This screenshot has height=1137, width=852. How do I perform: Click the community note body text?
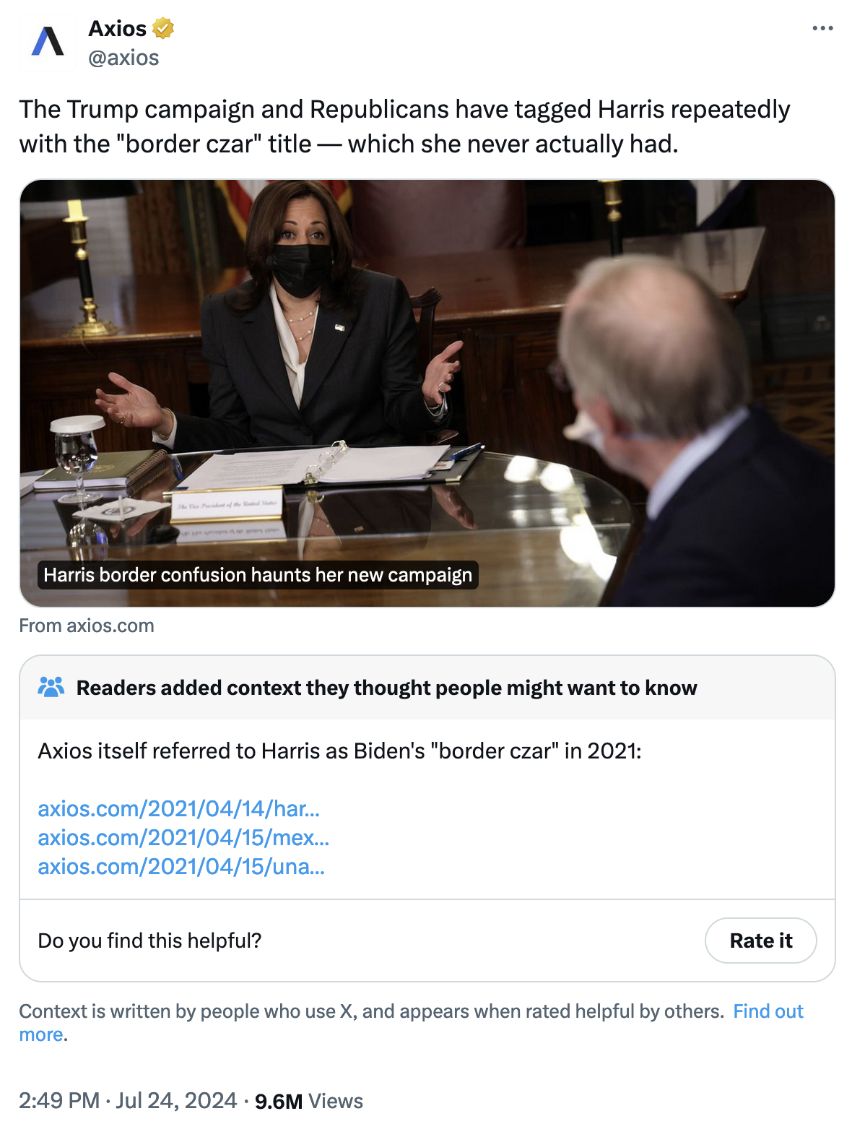click(x=339, y=751)
